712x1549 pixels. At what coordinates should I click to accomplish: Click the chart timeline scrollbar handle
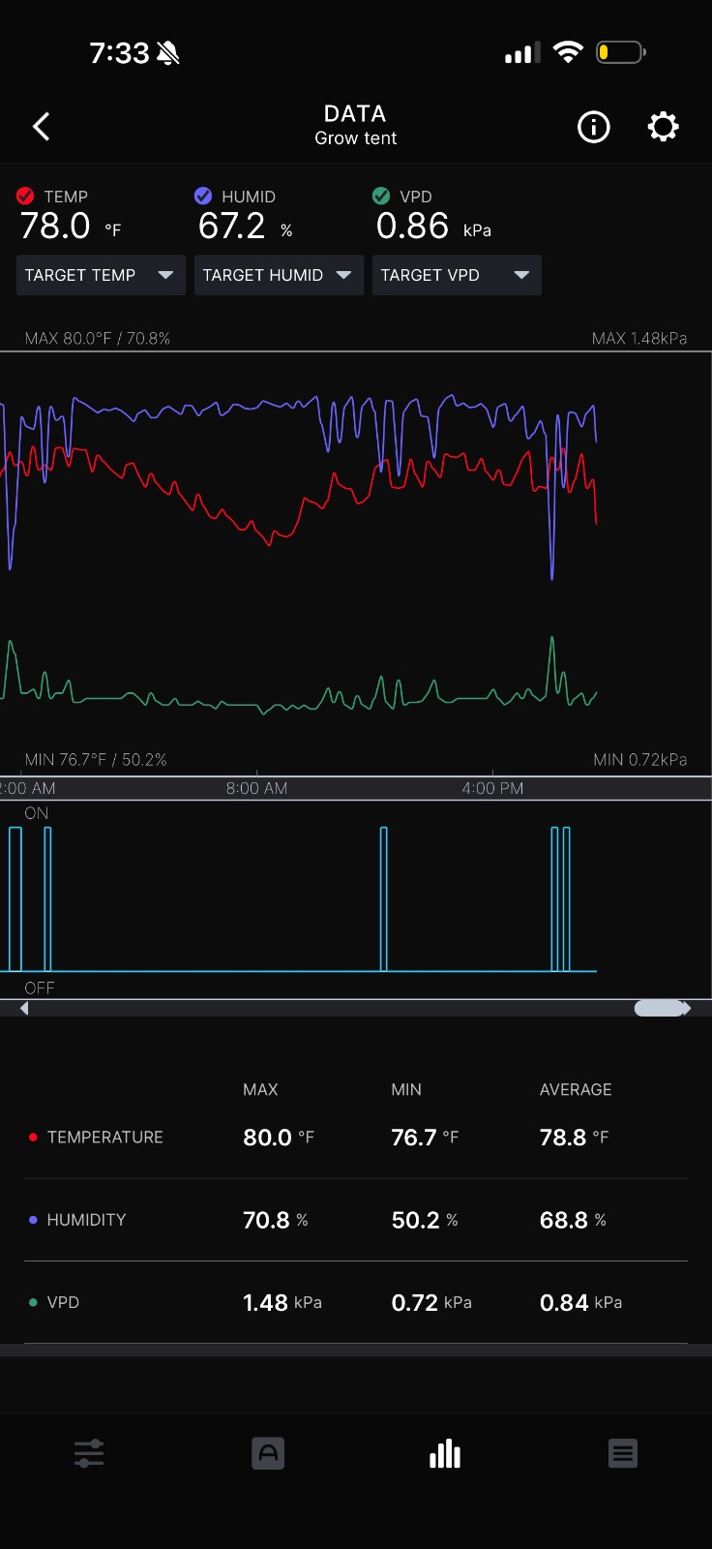(662, 1008)
